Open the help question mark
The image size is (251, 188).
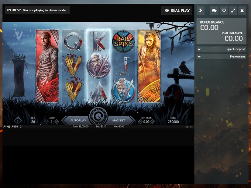21,127
